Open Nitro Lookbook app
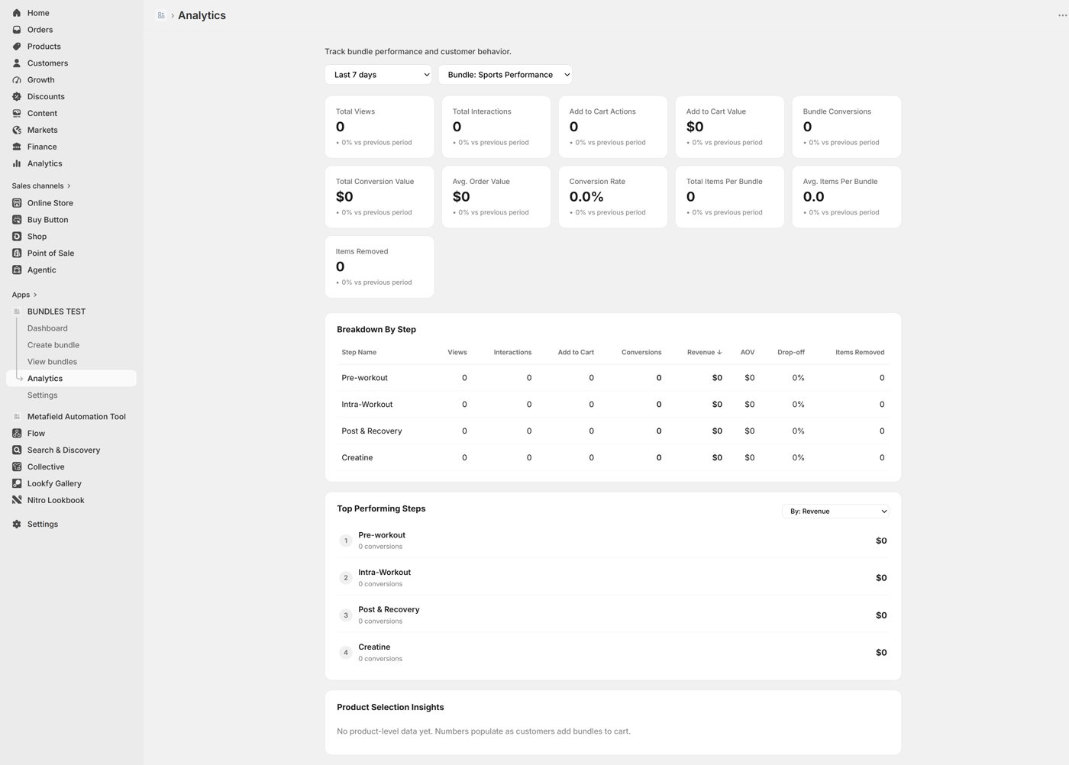The image size is (1069, 765). click(x=56, y=500)
